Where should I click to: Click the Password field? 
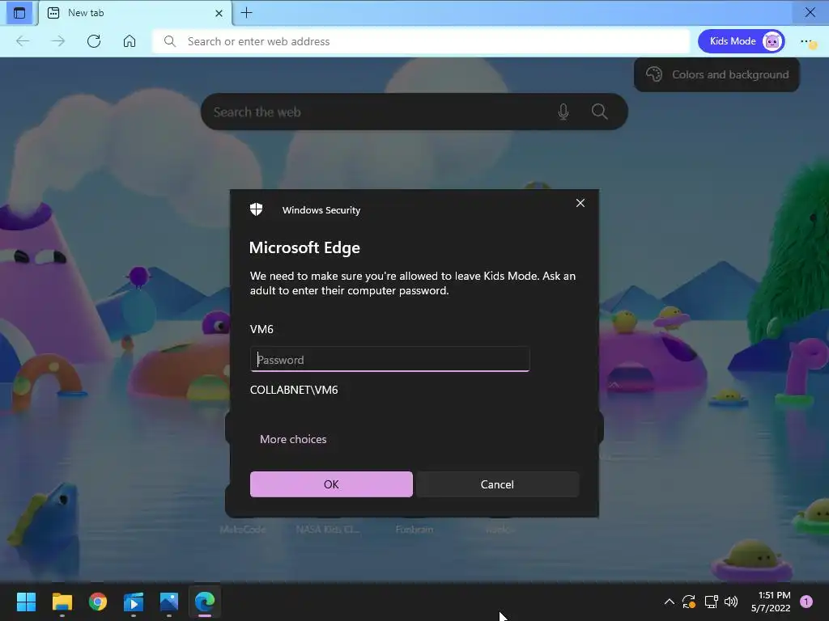click(x=389, y=360)
